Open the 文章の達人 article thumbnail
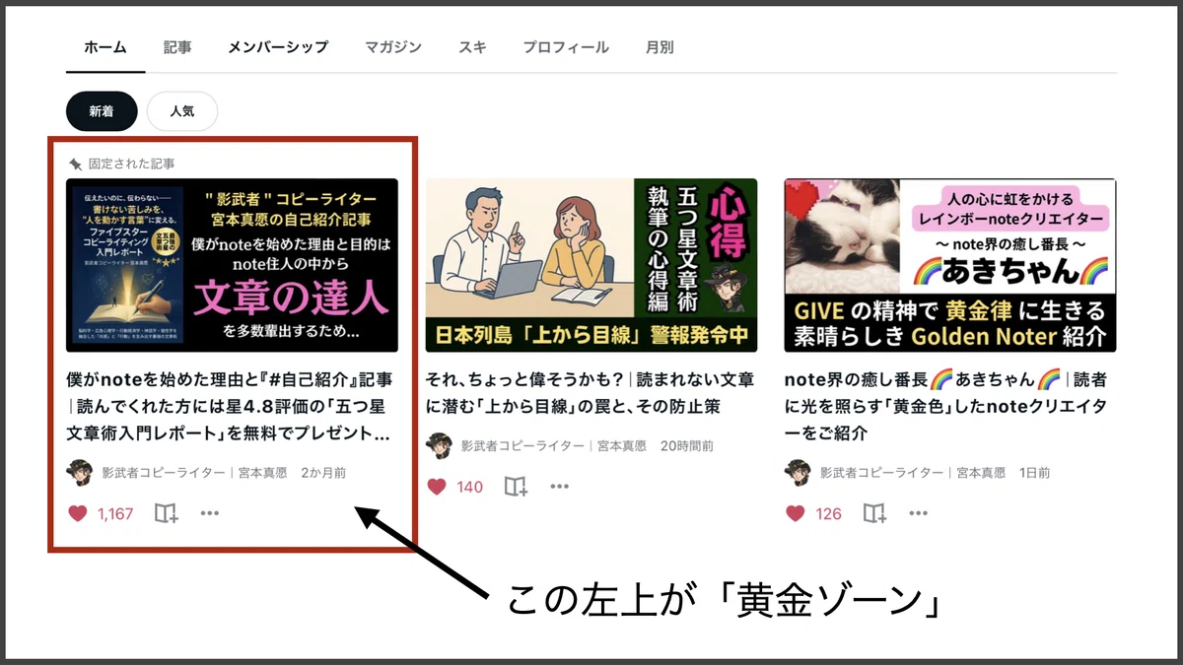This screenshot has width=1183, height=665. pos(232,265)
